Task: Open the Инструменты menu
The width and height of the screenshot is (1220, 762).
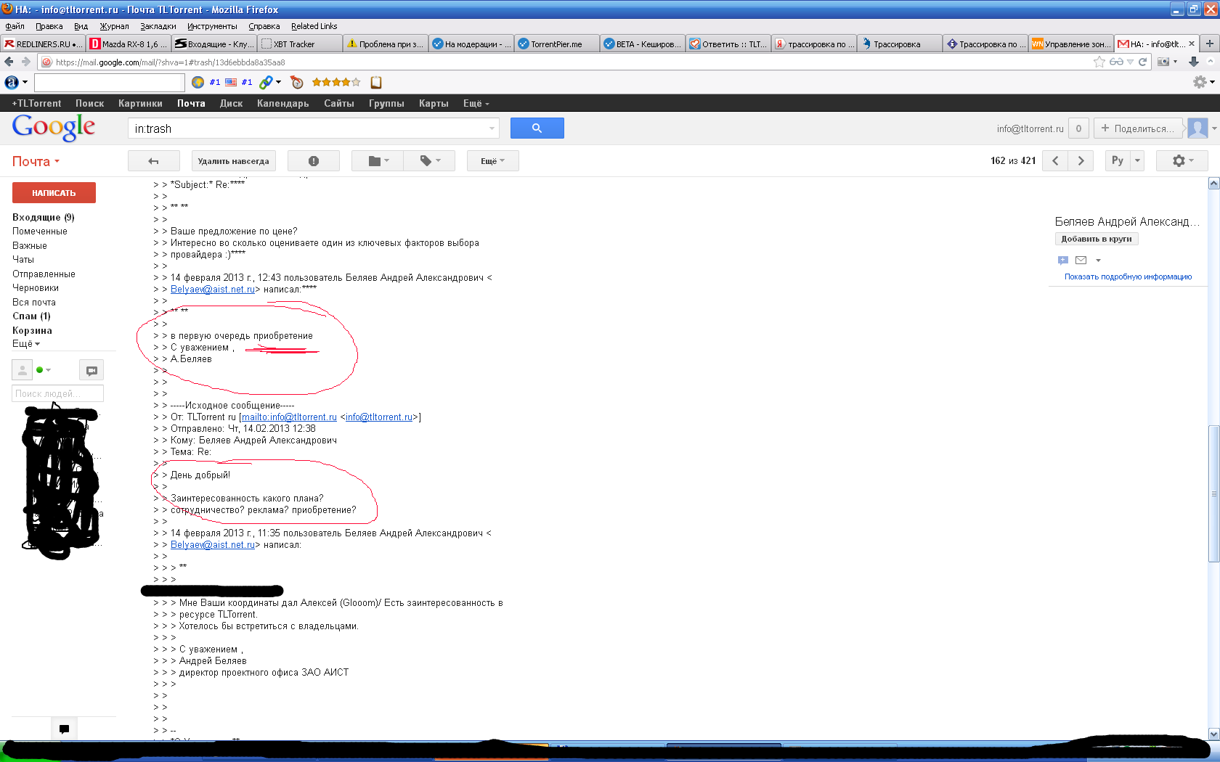Action: coord(212,26)
